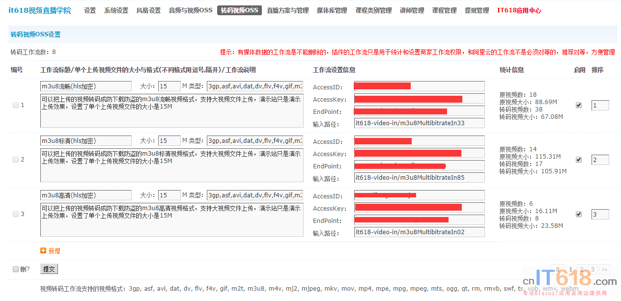This screenshot has width=621, height=301.
Task: Open the 媒体库管理 menu item
Action: (332, 10)
